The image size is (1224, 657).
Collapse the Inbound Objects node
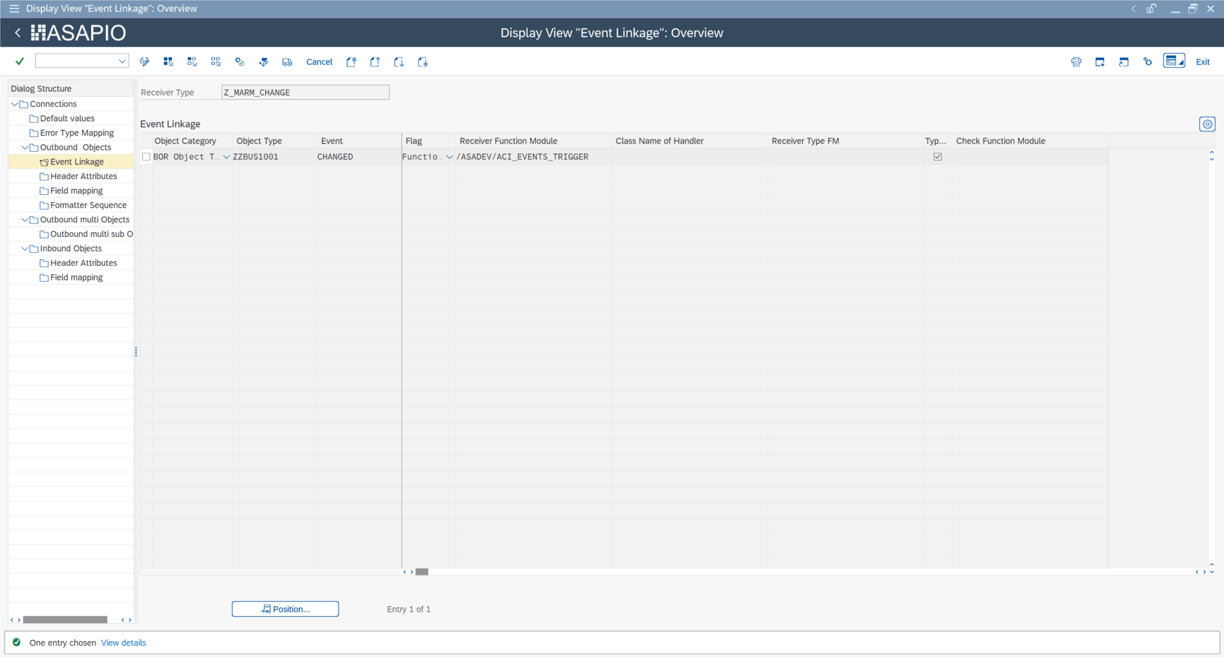click(x=25, y=249)
